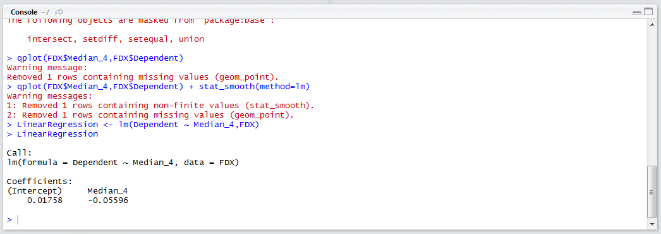This screenshot has height=234, width=661.
Task: Click the top 'objects are masked from package:base' line
Action: [141, 21]
